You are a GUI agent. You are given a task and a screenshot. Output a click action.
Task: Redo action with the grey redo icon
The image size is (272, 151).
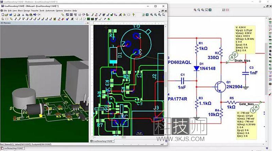point(39,15)
